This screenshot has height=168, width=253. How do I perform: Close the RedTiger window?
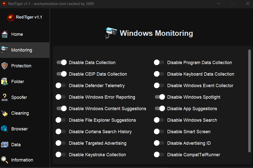[248, 4]
